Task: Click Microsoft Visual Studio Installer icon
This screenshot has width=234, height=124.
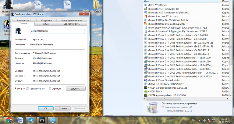Action: point(146,80)
